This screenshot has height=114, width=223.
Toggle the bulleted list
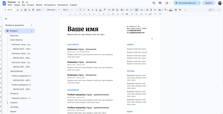click(137, 10)
